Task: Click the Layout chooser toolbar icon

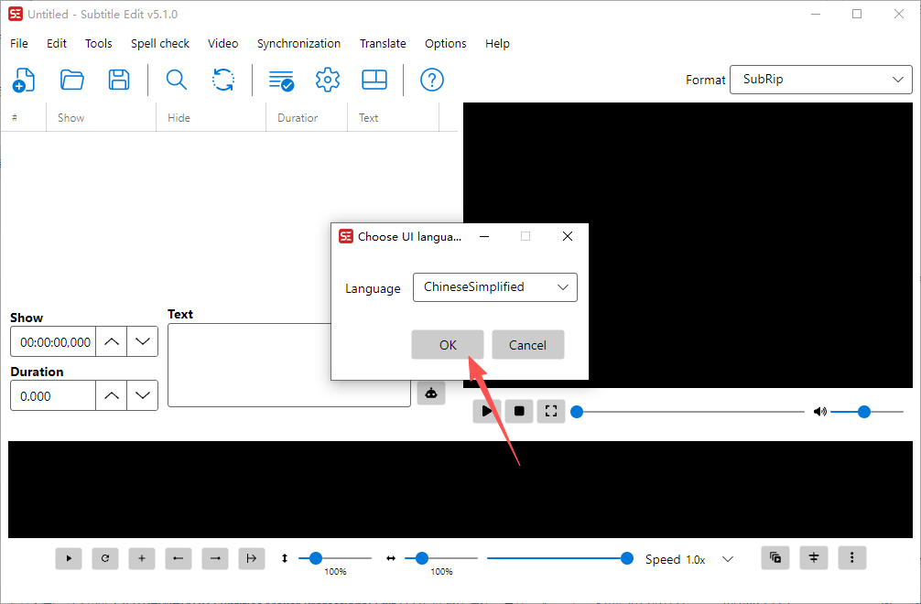Action: (374, 80)
